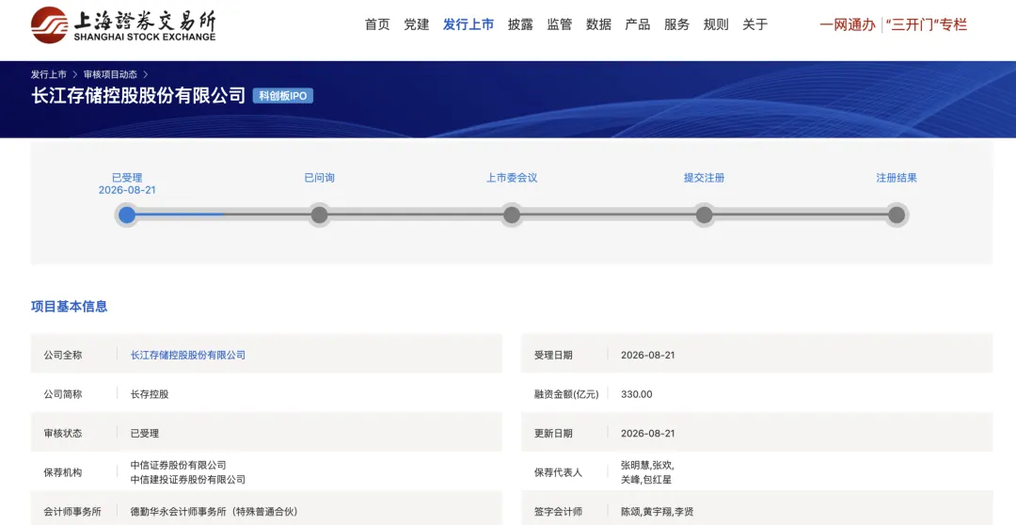Screen dimensions: 1016x525
Task: Click the 已受理 progress step dot
Action: pyautogui.click(x=127, y=215)
